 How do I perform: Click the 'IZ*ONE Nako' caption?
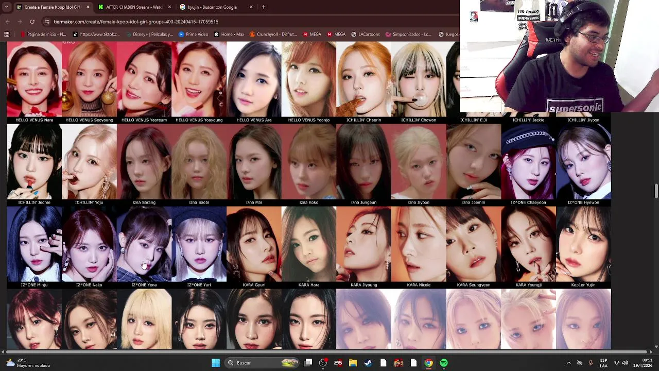89,285
